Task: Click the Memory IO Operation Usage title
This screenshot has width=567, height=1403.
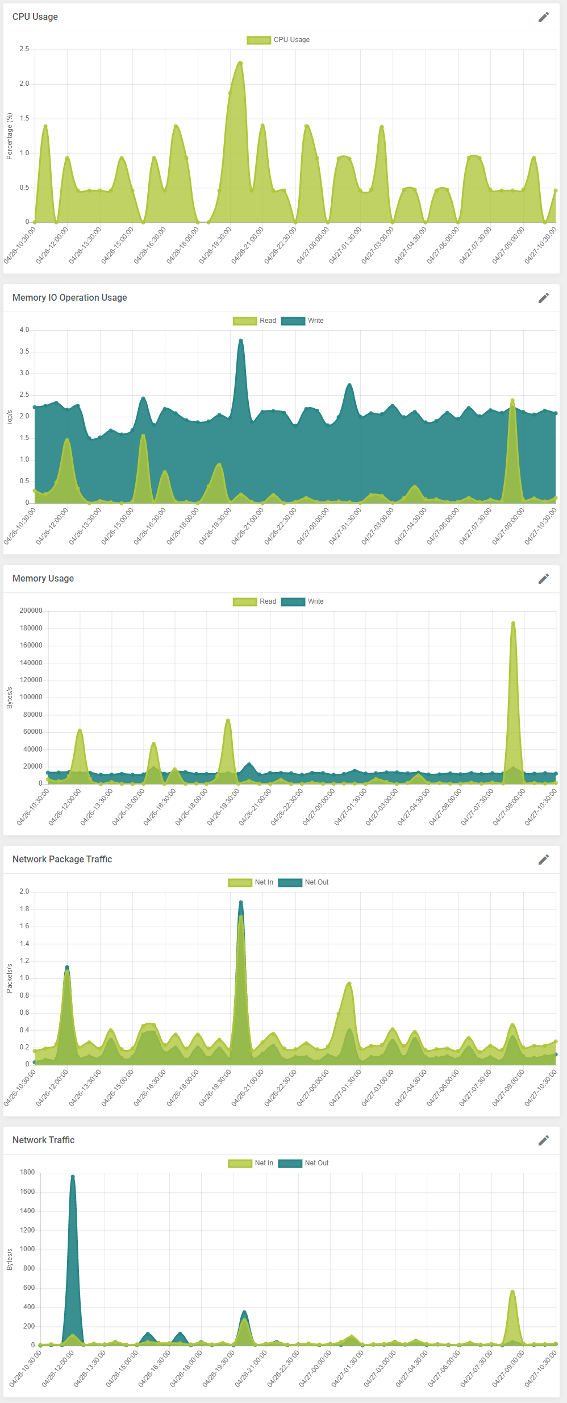Action: (x=70, y=298)
